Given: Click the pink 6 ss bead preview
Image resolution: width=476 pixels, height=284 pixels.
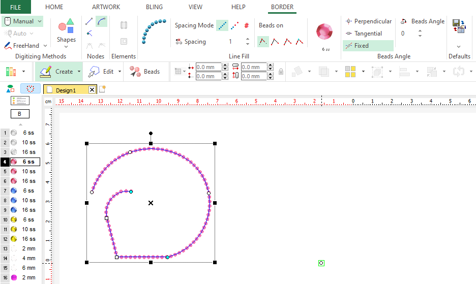Looking at the screenshot, I should (x=324, y=32).
